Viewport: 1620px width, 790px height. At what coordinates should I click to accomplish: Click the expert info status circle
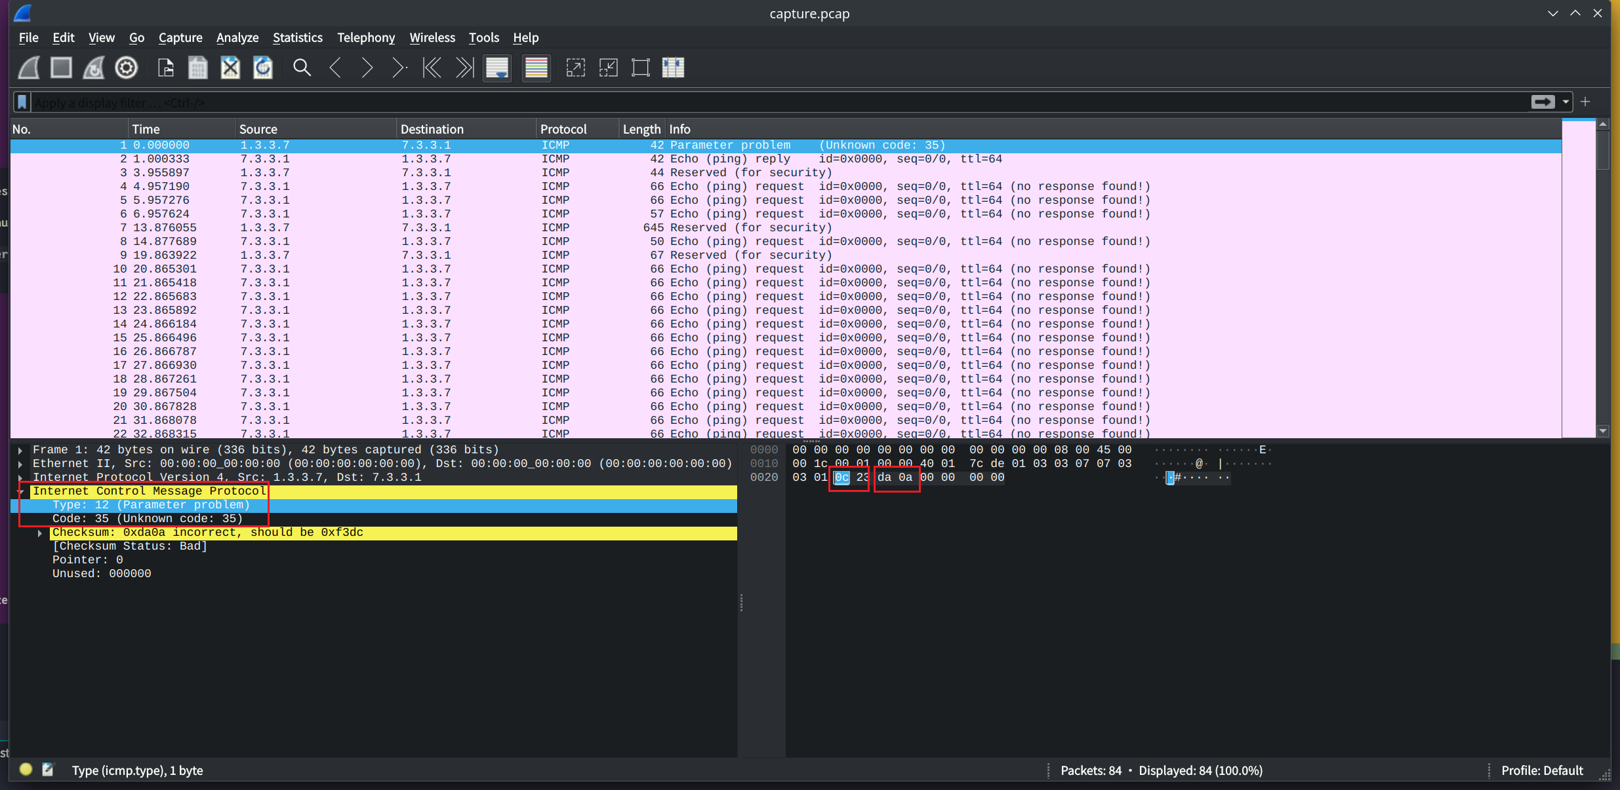26,770
